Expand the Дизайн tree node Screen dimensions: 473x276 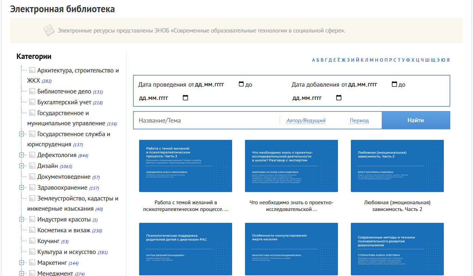pos(21,166)
